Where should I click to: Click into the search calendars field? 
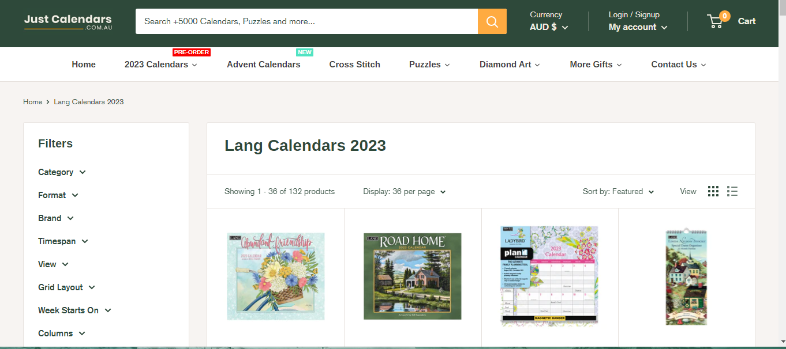(x=306, y=21)
